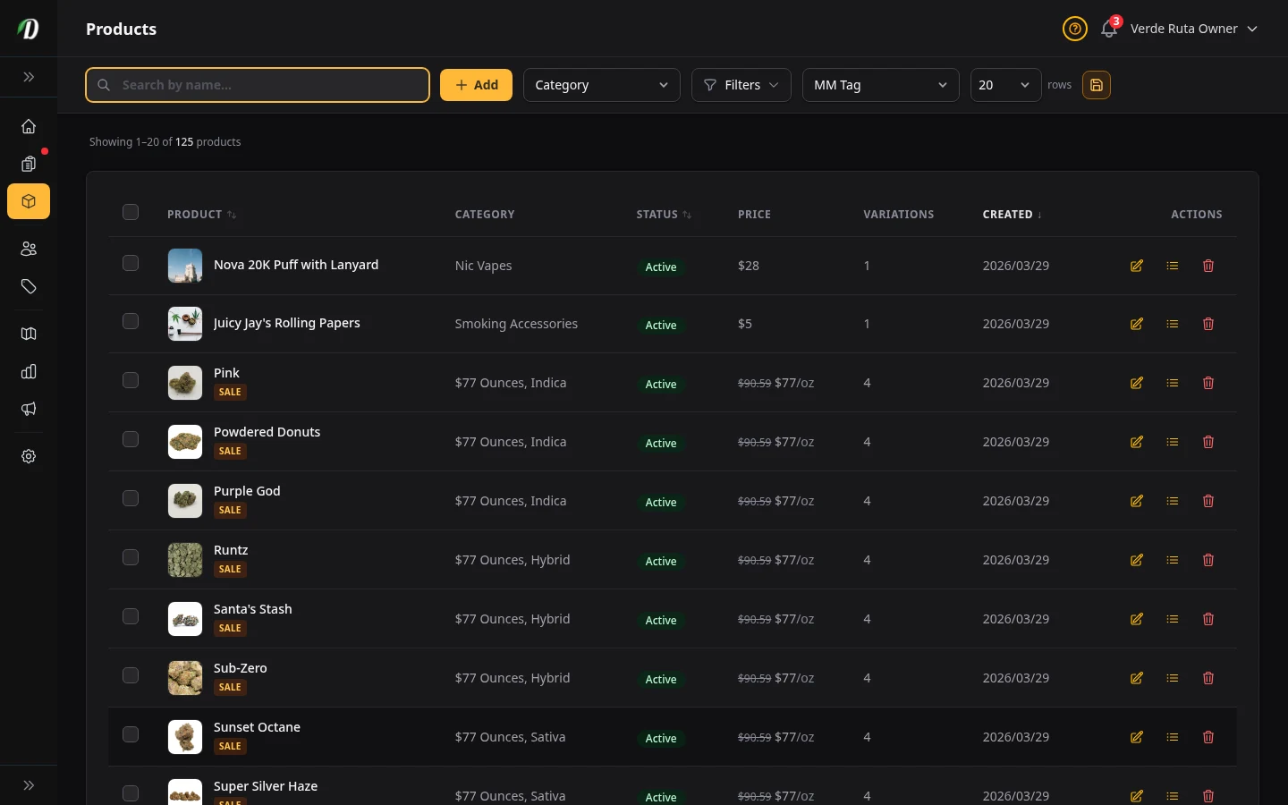Open the Marketing megaphone icon in sidebar
The image size is (1288, 805).
pos(28,409)
